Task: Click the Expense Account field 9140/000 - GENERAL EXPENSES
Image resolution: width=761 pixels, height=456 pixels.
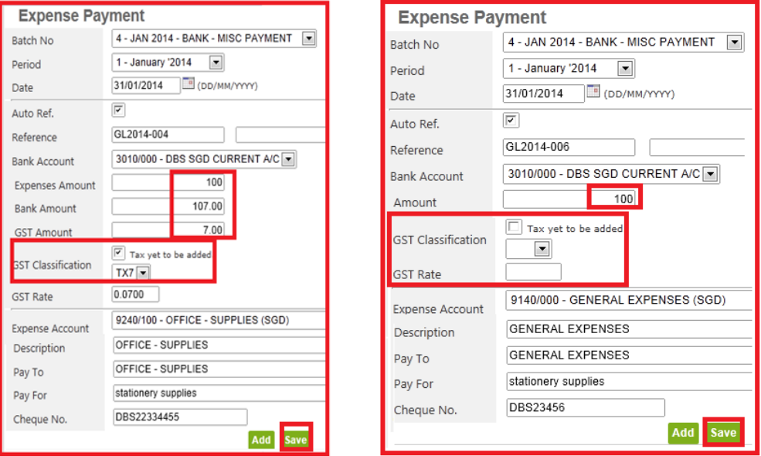Action: point(628,301)
